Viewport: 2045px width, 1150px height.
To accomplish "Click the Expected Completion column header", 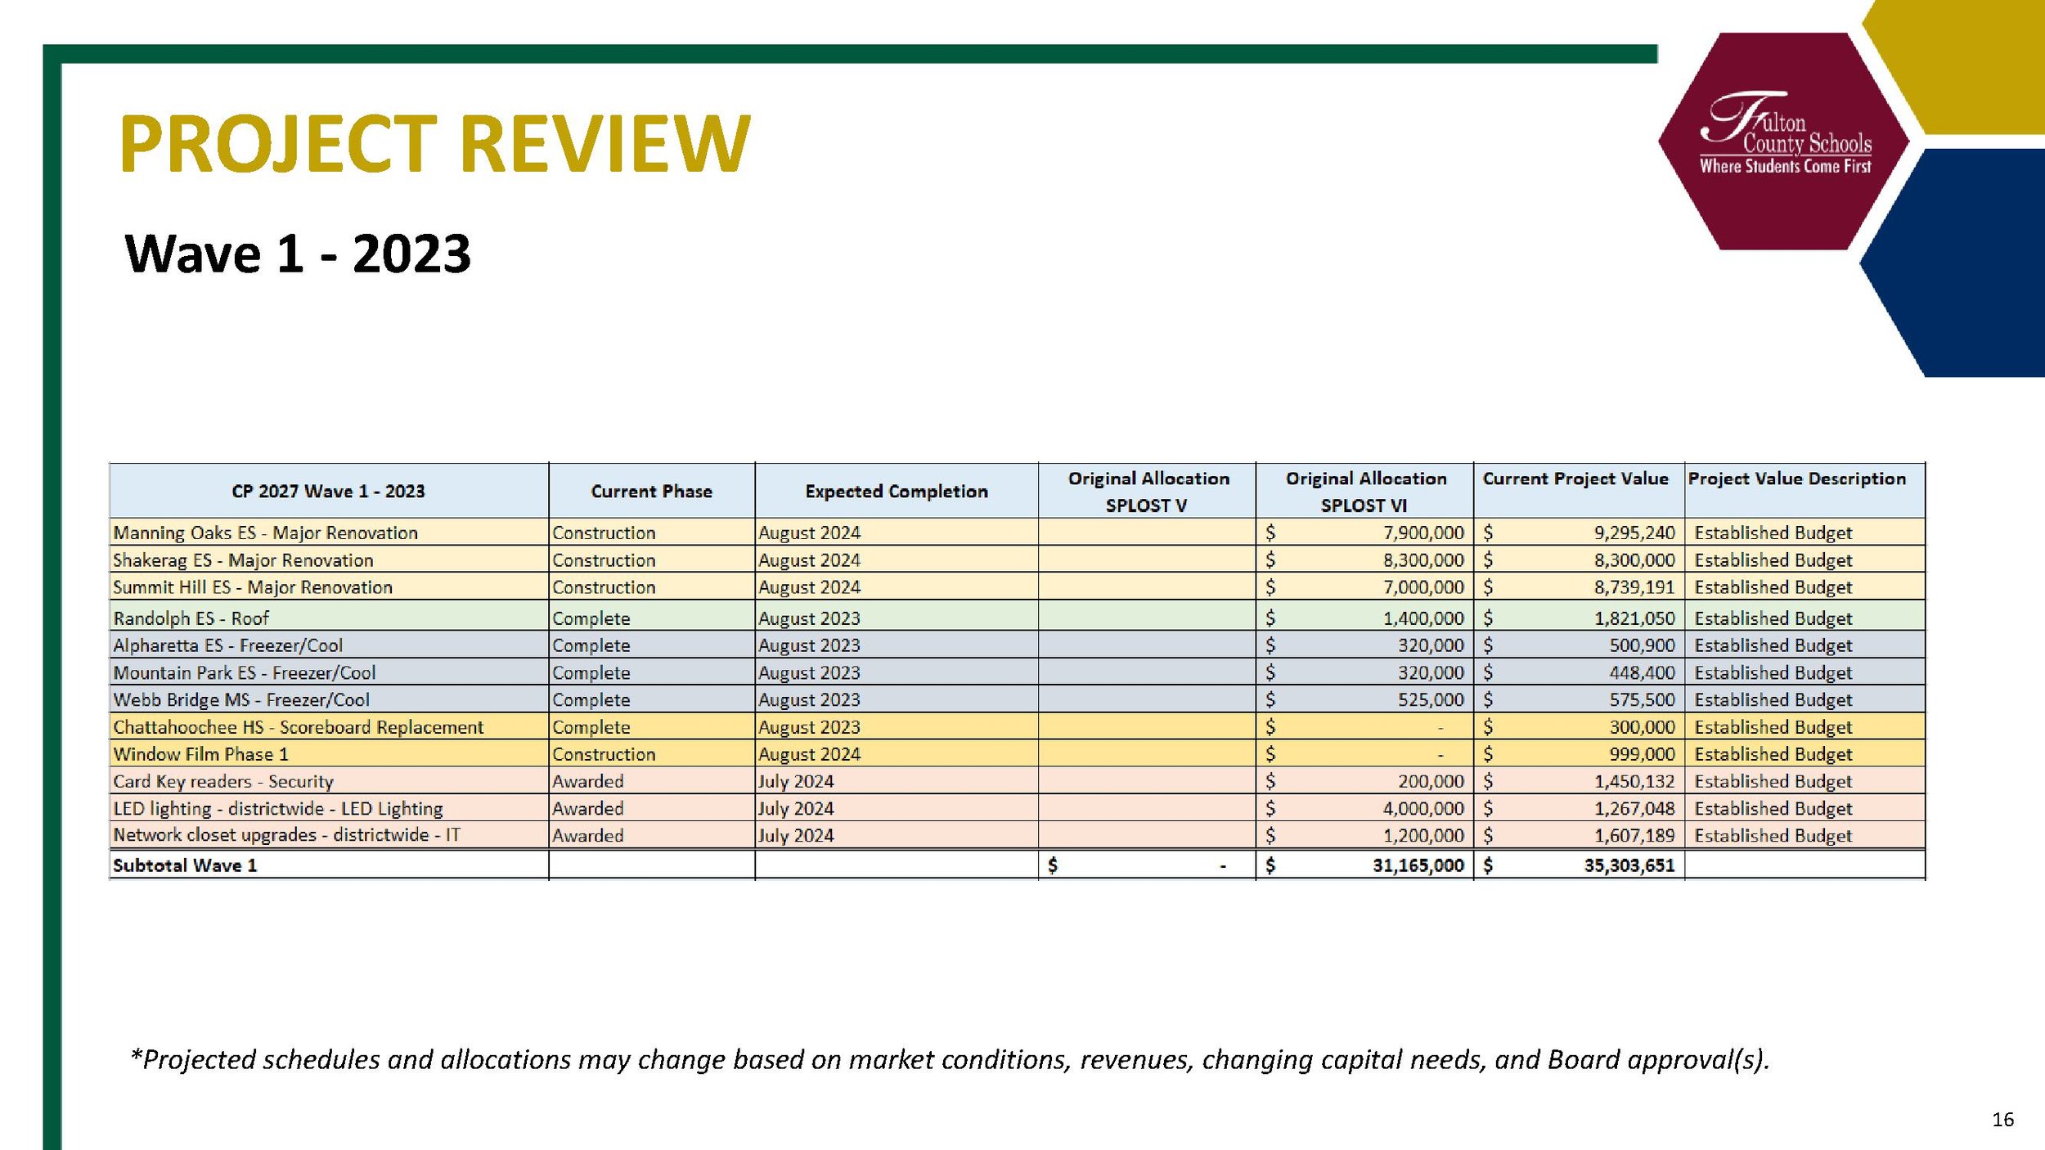I will point(896,491).
